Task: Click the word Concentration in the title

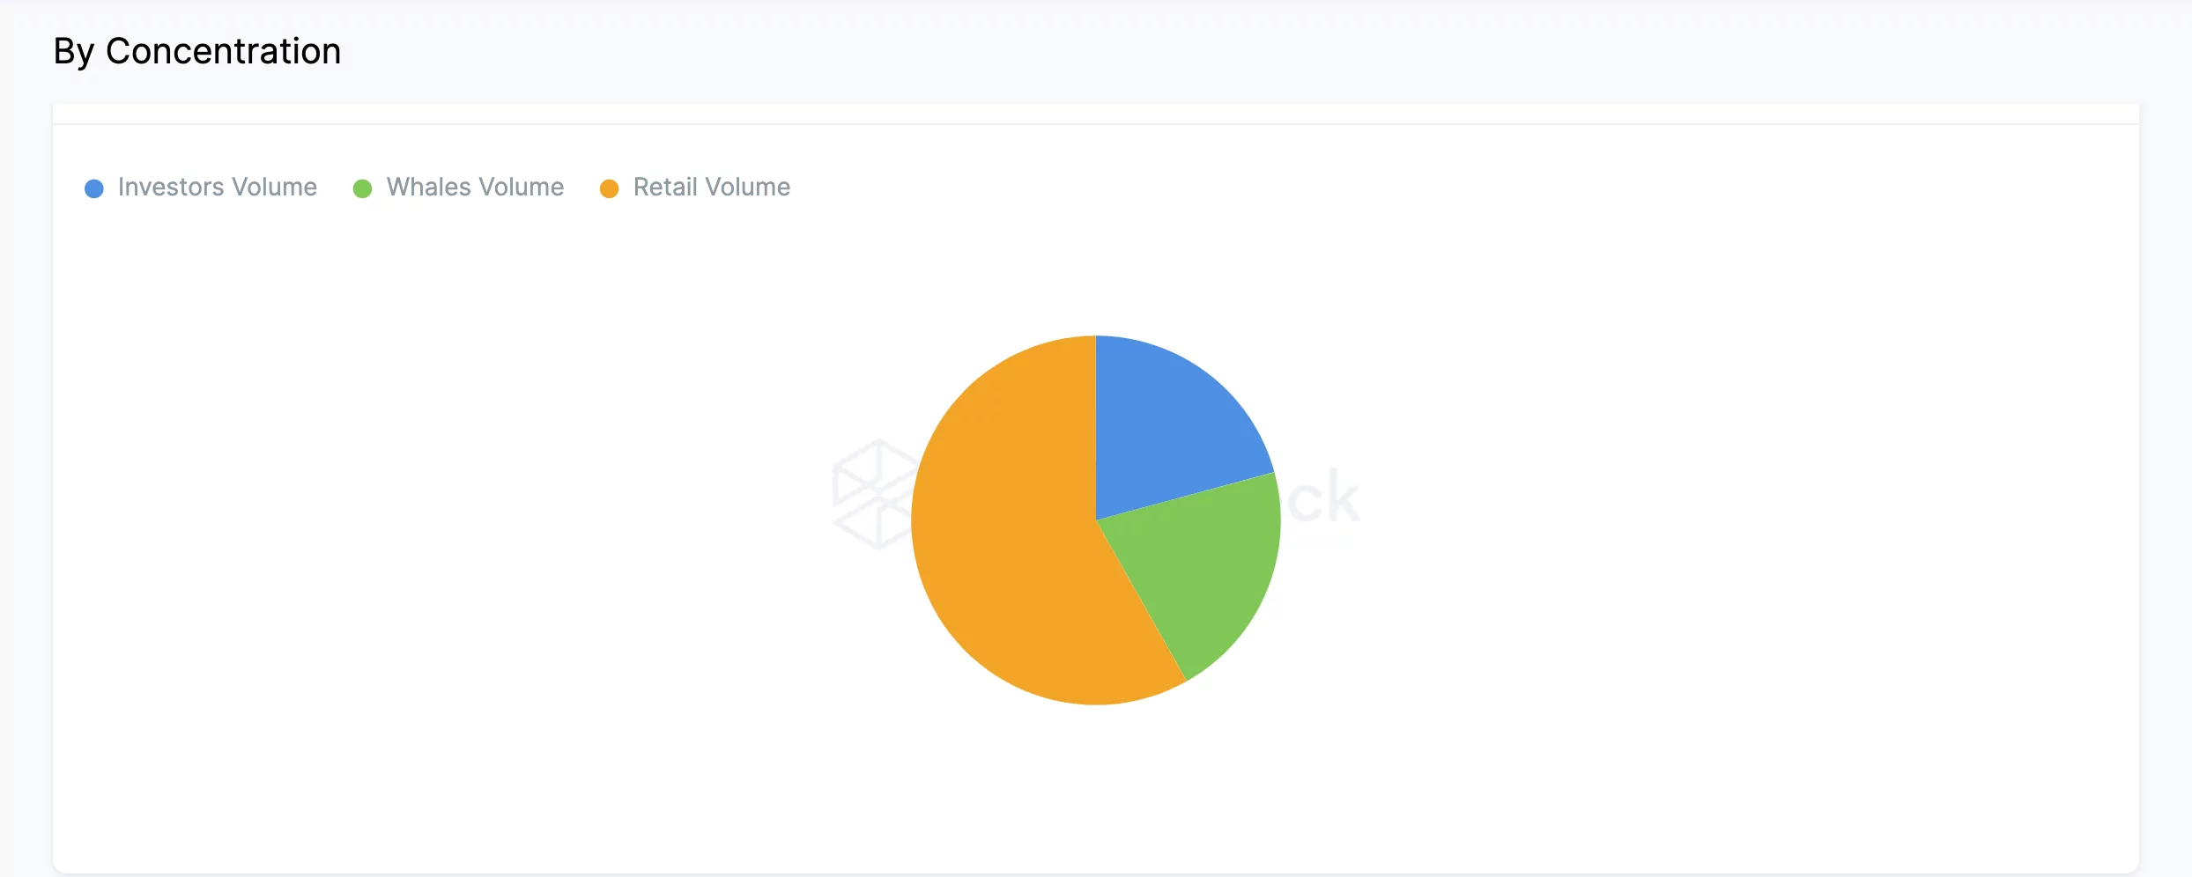Action: tap(223, 51)
